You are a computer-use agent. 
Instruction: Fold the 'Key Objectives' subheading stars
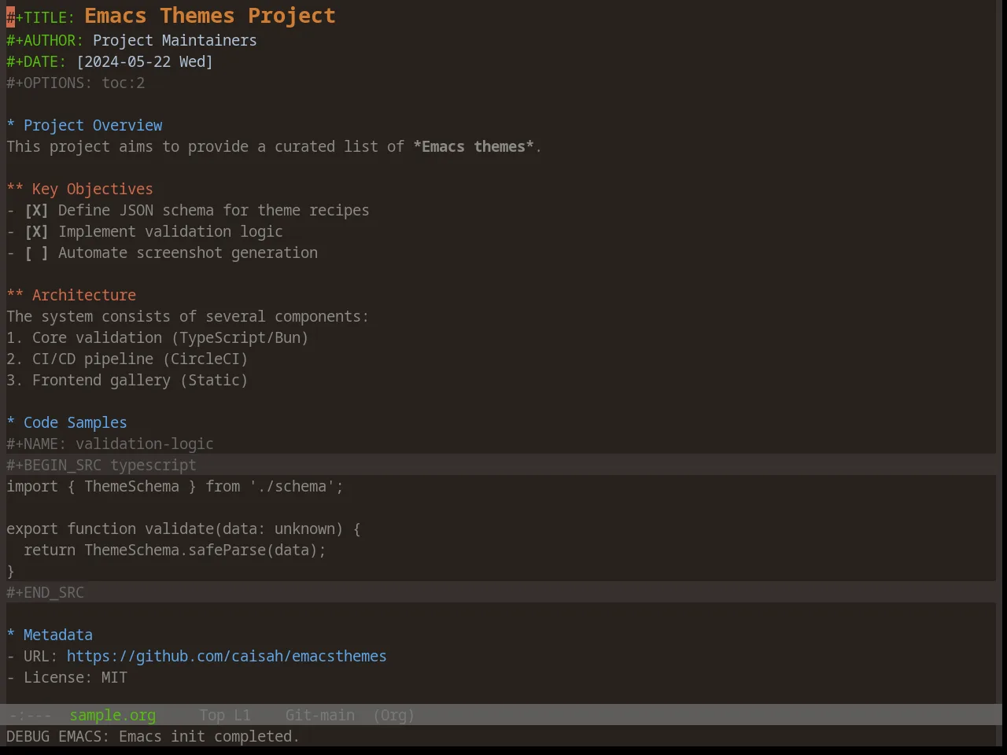pyautogui.click(x=15, y=190)
